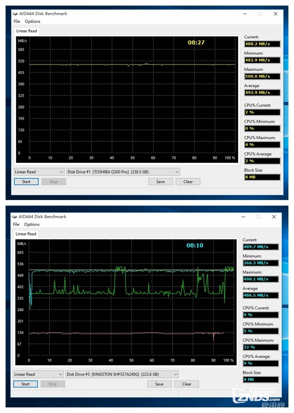Click elapsed time 08:10 on bottom graph
Image resolution: width=294 pixels, height=413 pixels.
pos(195,245)
